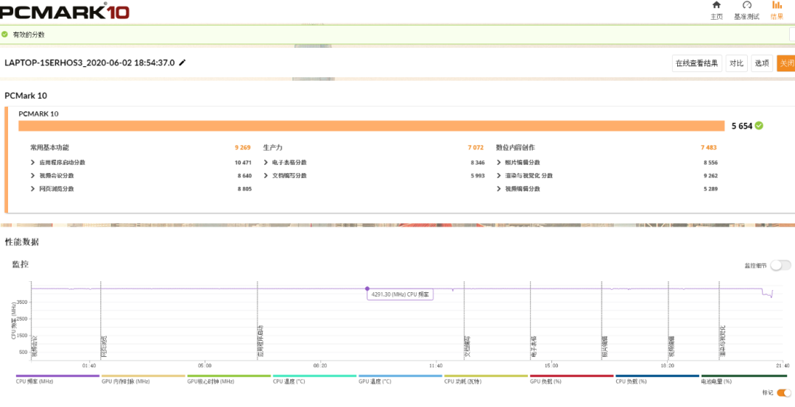
Task: Open the 结果 results bar-chart icon
Action: (777, 5)
